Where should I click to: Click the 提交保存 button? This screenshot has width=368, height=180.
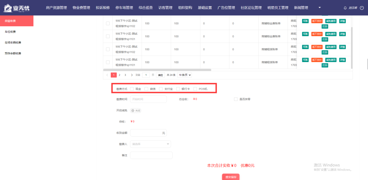pyautogui.click(x=231, y=177)
